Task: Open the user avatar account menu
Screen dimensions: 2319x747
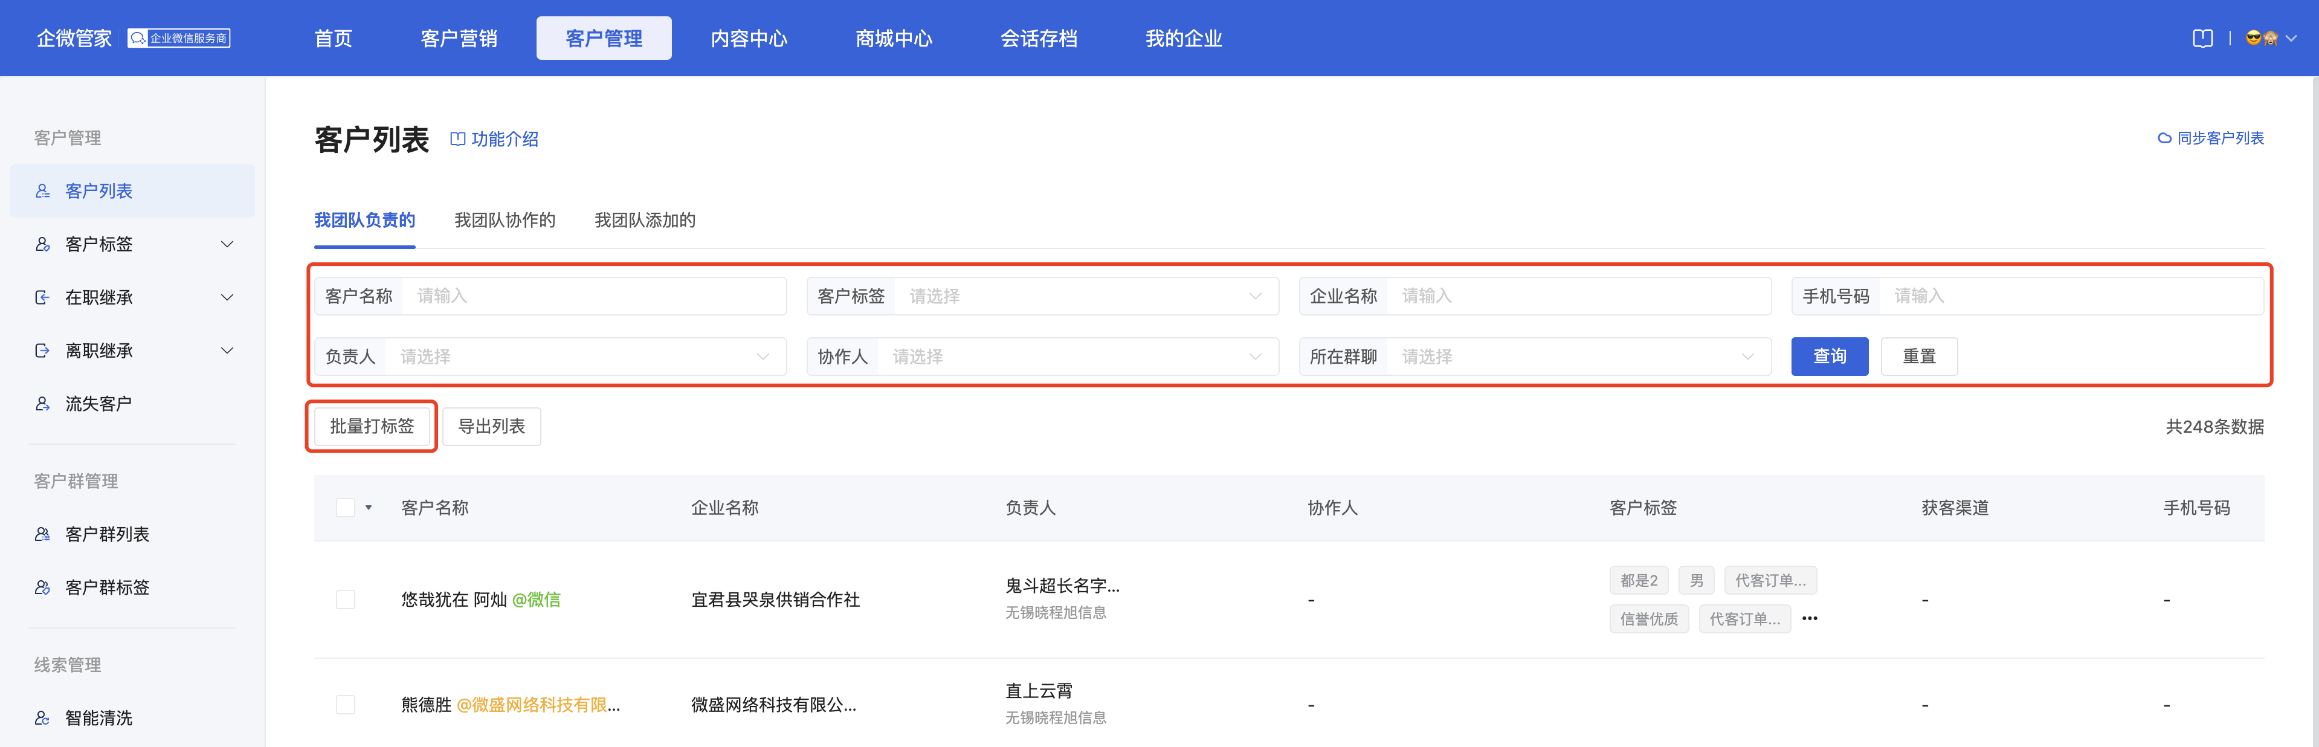Action: (x=2262, y=38)
